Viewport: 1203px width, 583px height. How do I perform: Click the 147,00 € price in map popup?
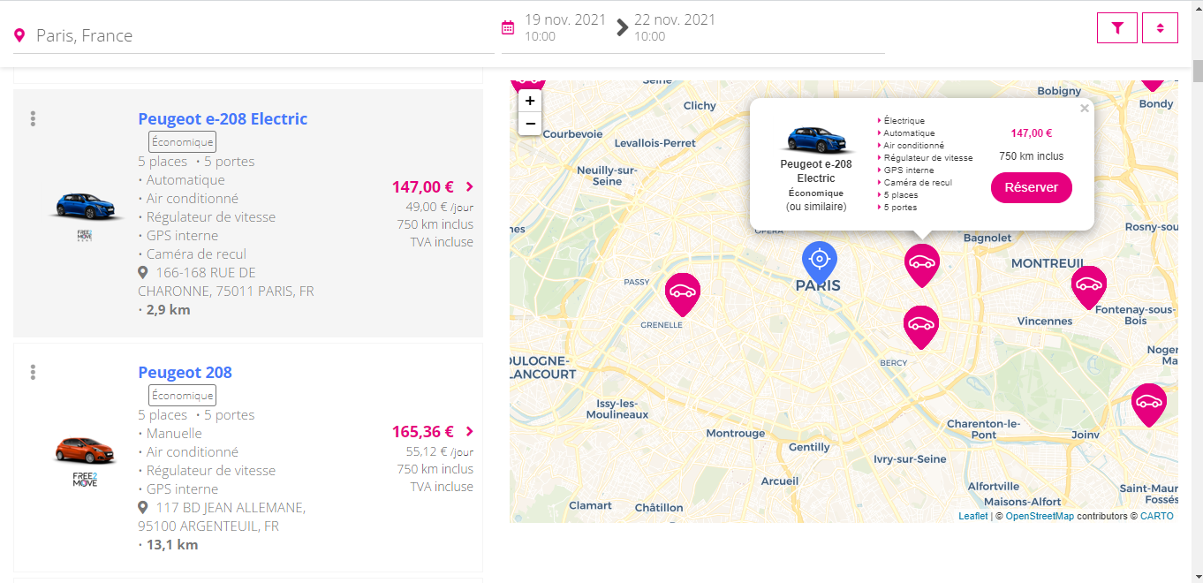[1032, 133]
